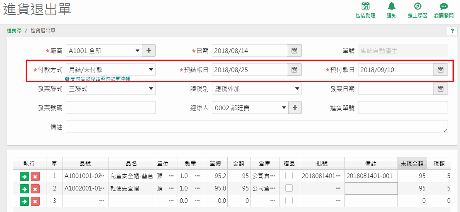Screen dimensions: 460x212
Task: Check 贈品 box for 輕便安全帽
Action: click(289, 188)
